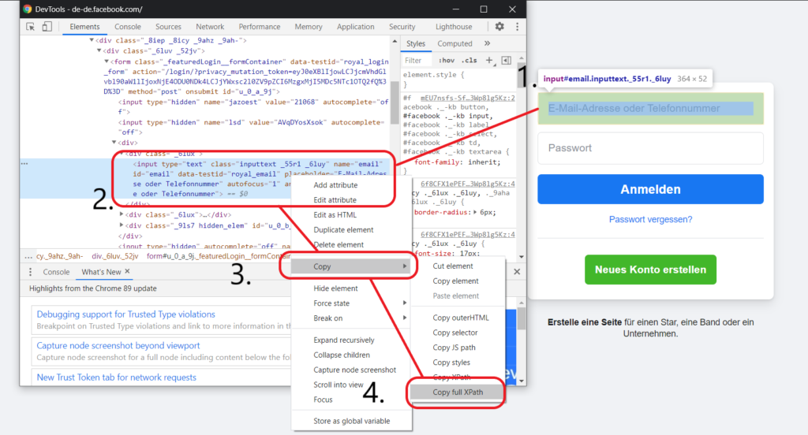
Task: Open Debugging support for Trusted Type violations
Action: 125,314
